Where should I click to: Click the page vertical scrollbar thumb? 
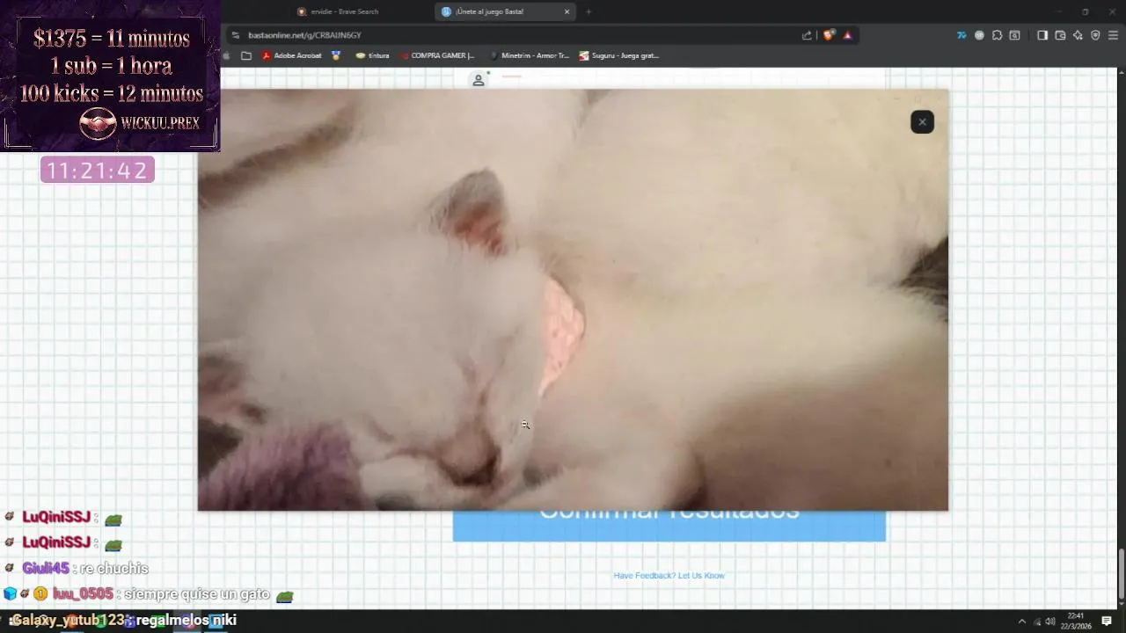[x=1121, y=572]
